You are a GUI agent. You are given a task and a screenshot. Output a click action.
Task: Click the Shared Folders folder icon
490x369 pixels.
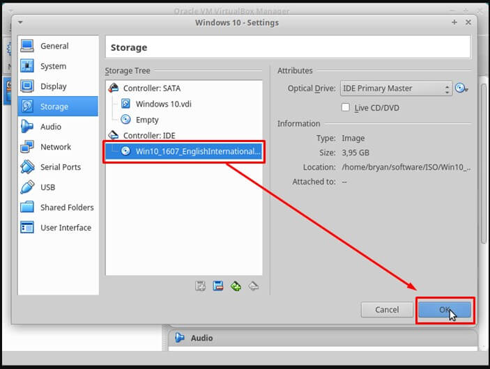(x=27, y=207)
